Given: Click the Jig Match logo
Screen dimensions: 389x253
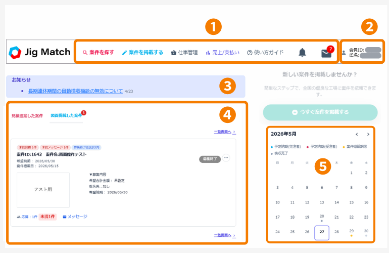Looking at the screenshot, I should 40,52.
